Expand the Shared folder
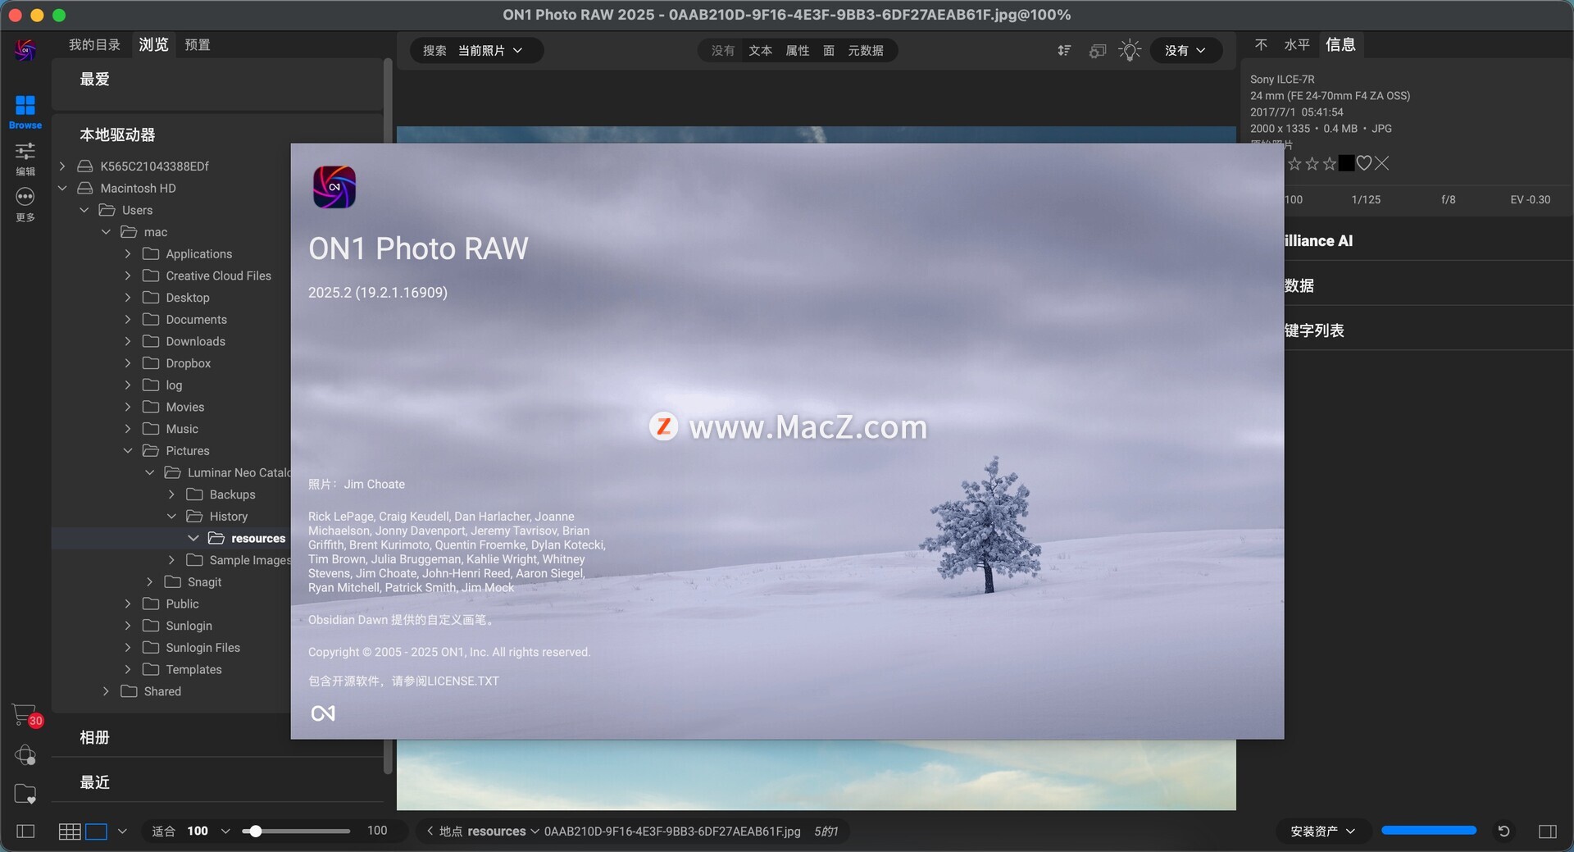This screenshot has width=1574, height=852. point(106,691)
